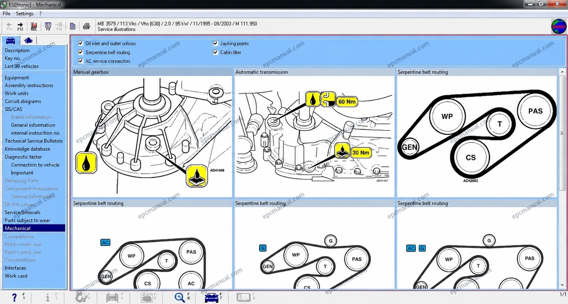Click the Bosch tronic logo icon
The image size is (568, 304).
pos(559,26)
